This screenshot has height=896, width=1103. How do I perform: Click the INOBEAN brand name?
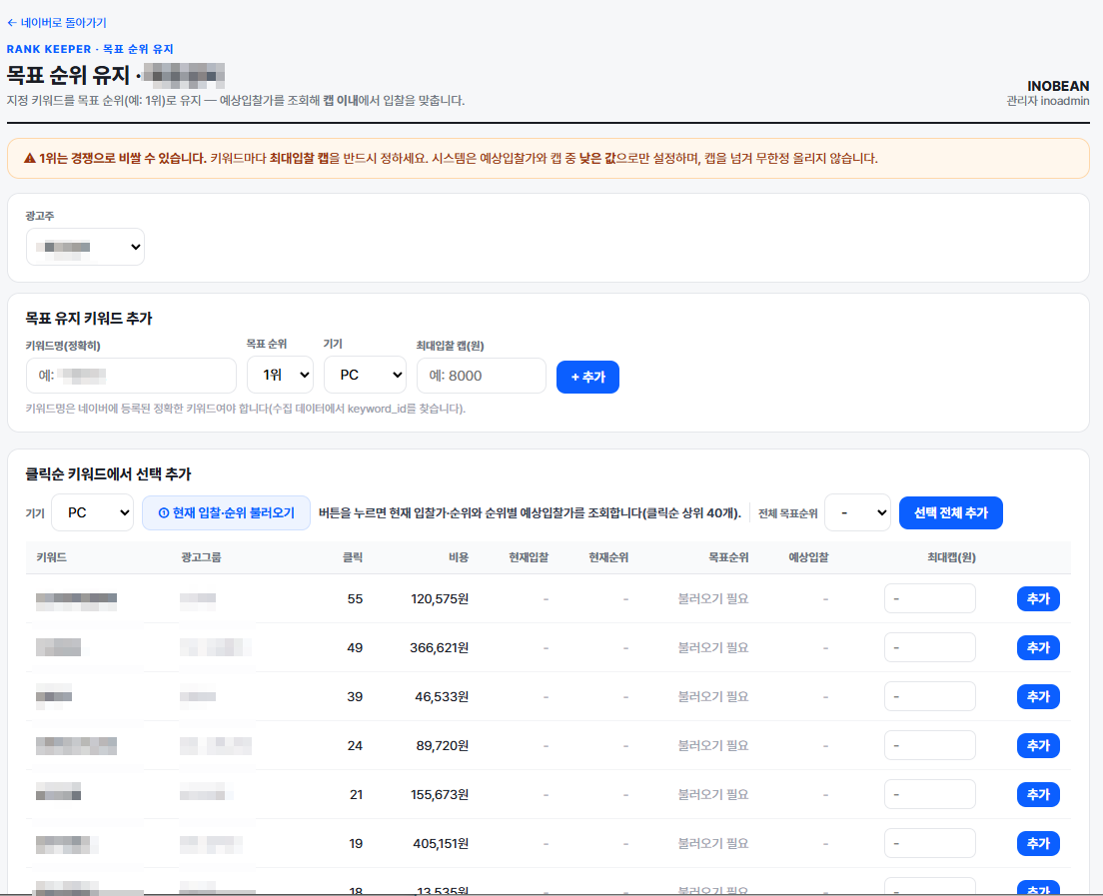click(x=1058, y=86)
